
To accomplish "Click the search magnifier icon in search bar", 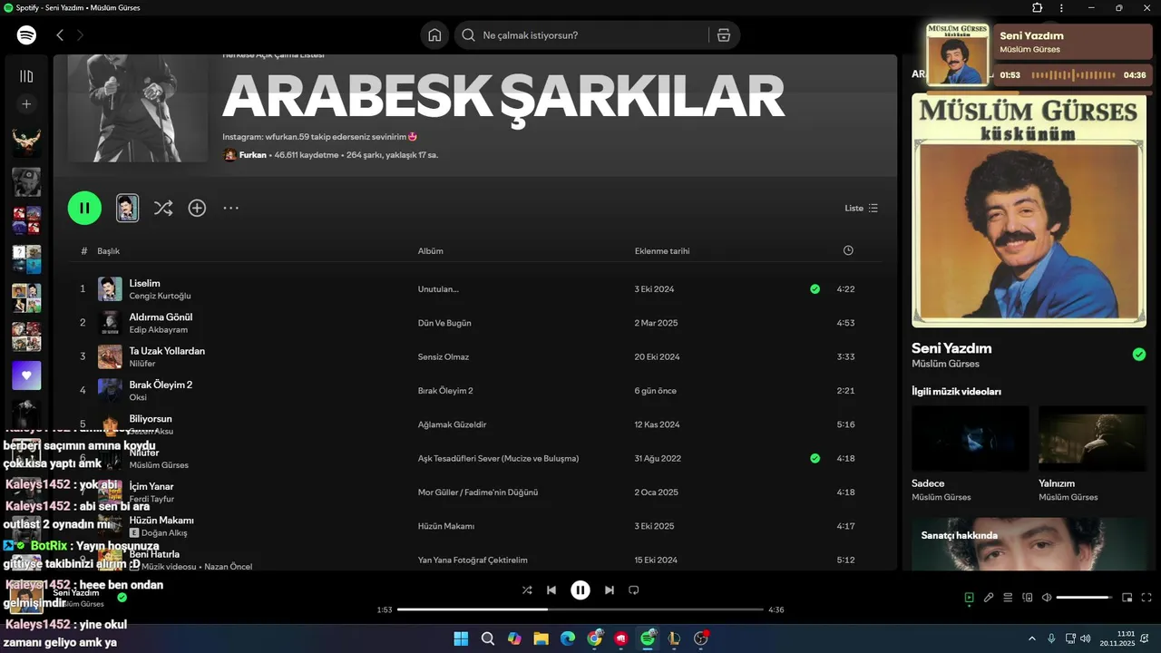I will pyautogui.click(x=469, y=35).
